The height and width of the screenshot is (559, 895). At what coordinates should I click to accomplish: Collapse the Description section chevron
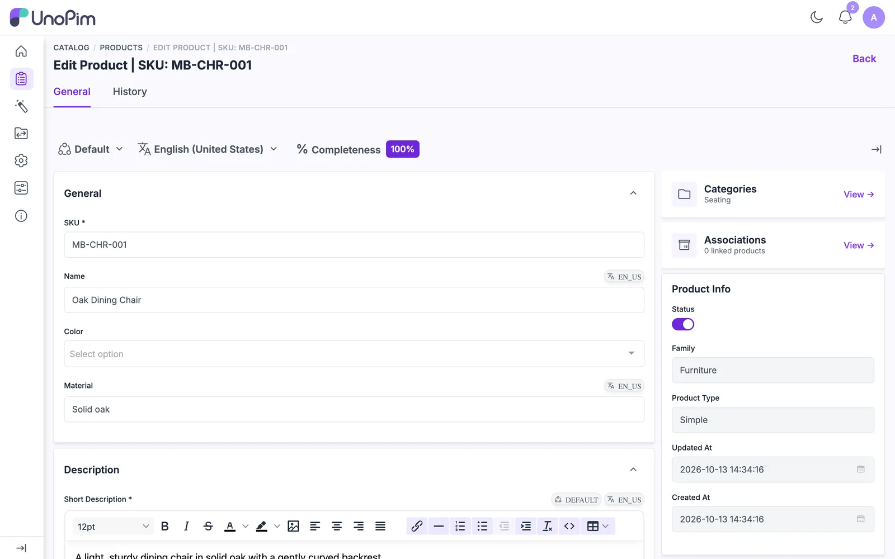click(x=633, y=470)
